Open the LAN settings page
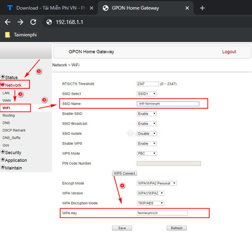 tap(6, 93)
